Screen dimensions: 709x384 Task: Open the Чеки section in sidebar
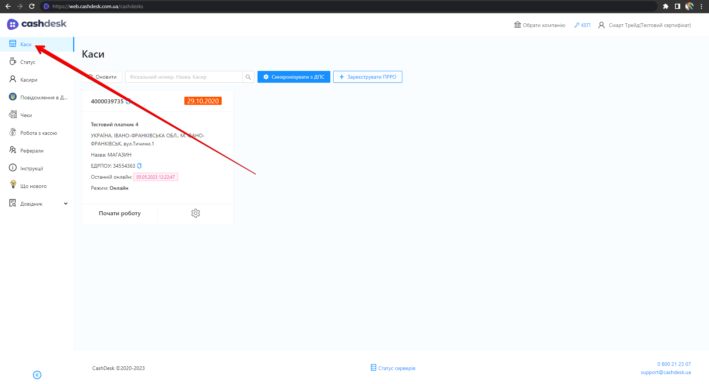[x=26, y=115]
